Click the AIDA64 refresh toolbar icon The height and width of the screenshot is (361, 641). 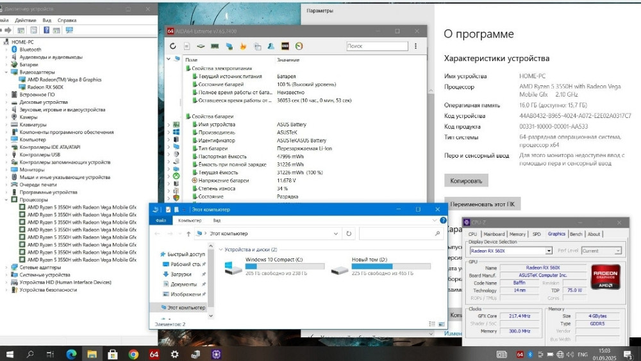pyautogui.click(x=172, y=46)
